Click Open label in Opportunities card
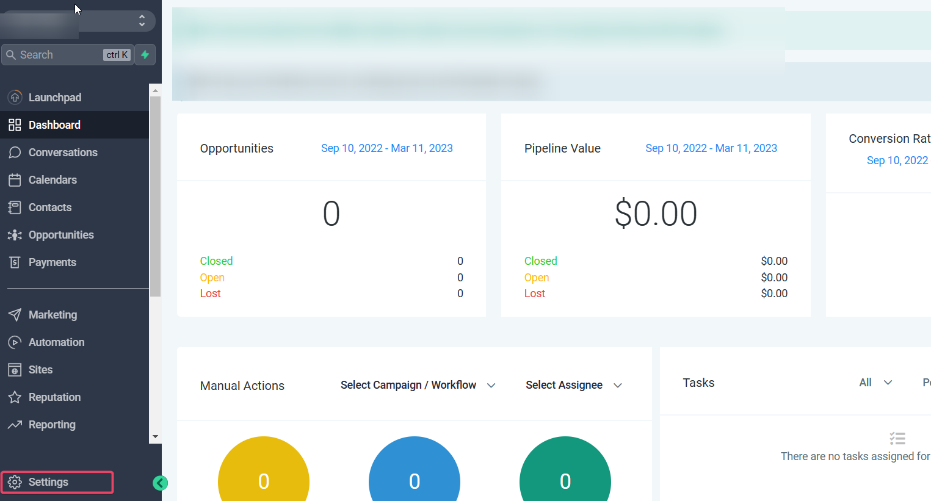931x501 pixels. [212, 277]
